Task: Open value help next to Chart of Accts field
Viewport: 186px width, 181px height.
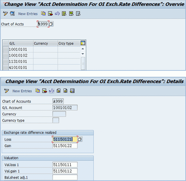Action: click(x=51, y=24)
